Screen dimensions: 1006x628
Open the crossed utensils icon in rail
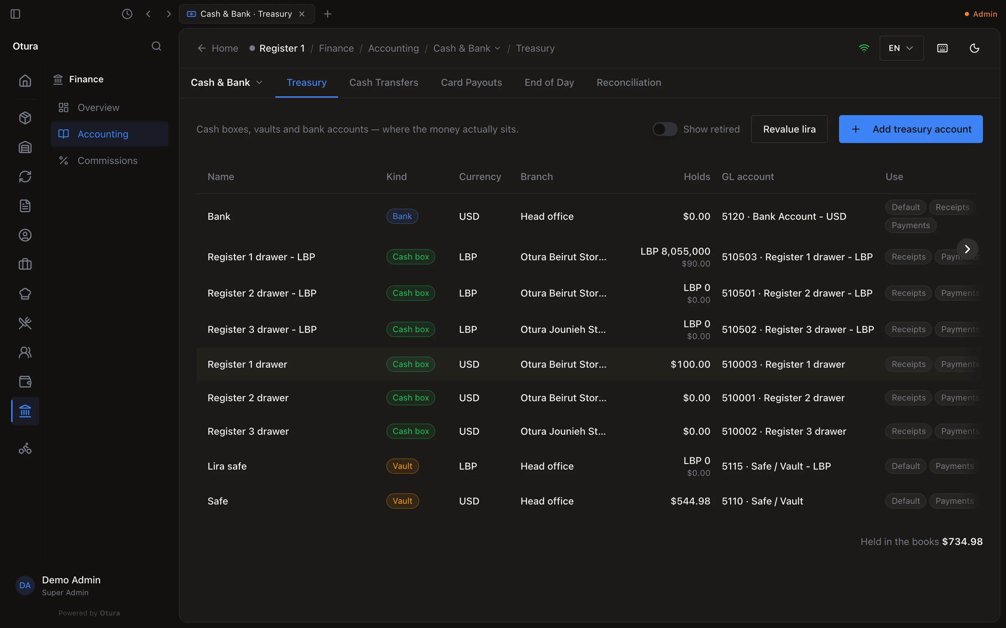(x=25, y=323)
